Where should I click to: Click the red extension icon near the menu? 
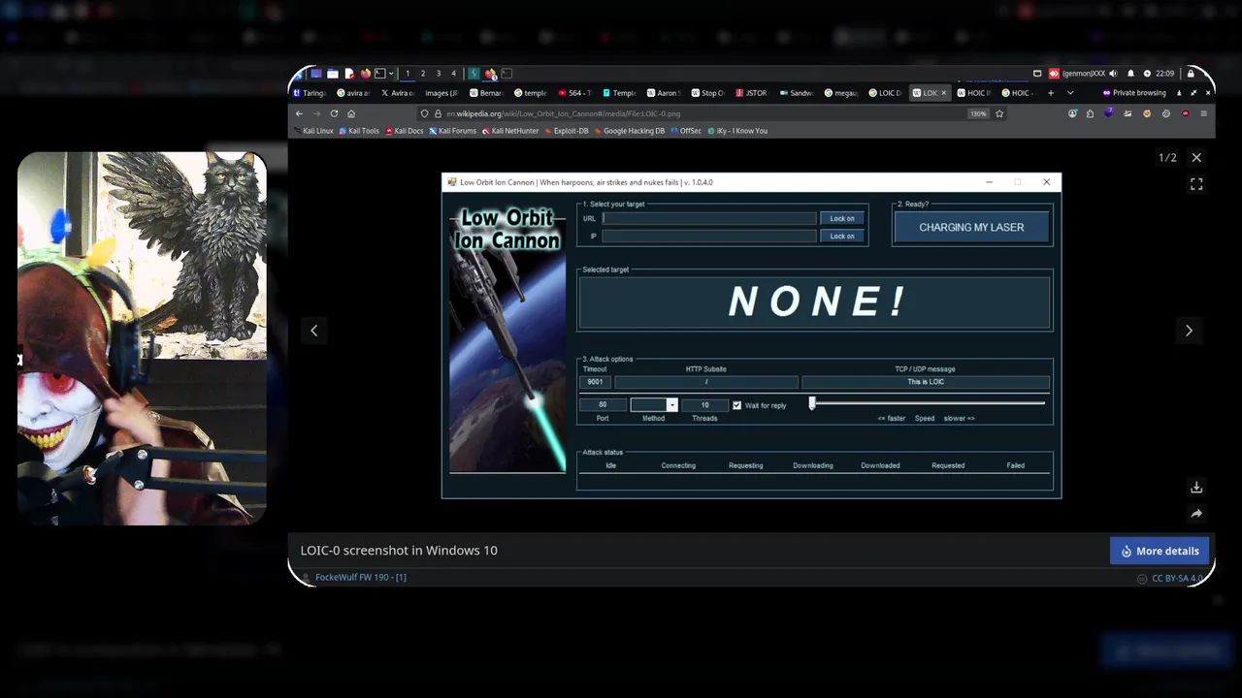pyautogui.click(x=1185, y=113)
